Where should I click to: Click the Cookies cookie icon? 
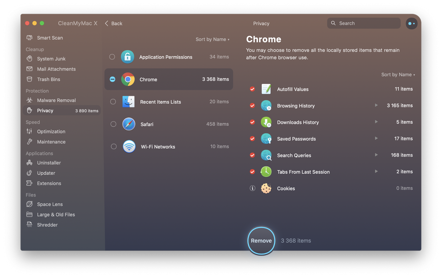pyautogui.click(x=266, y=188)
